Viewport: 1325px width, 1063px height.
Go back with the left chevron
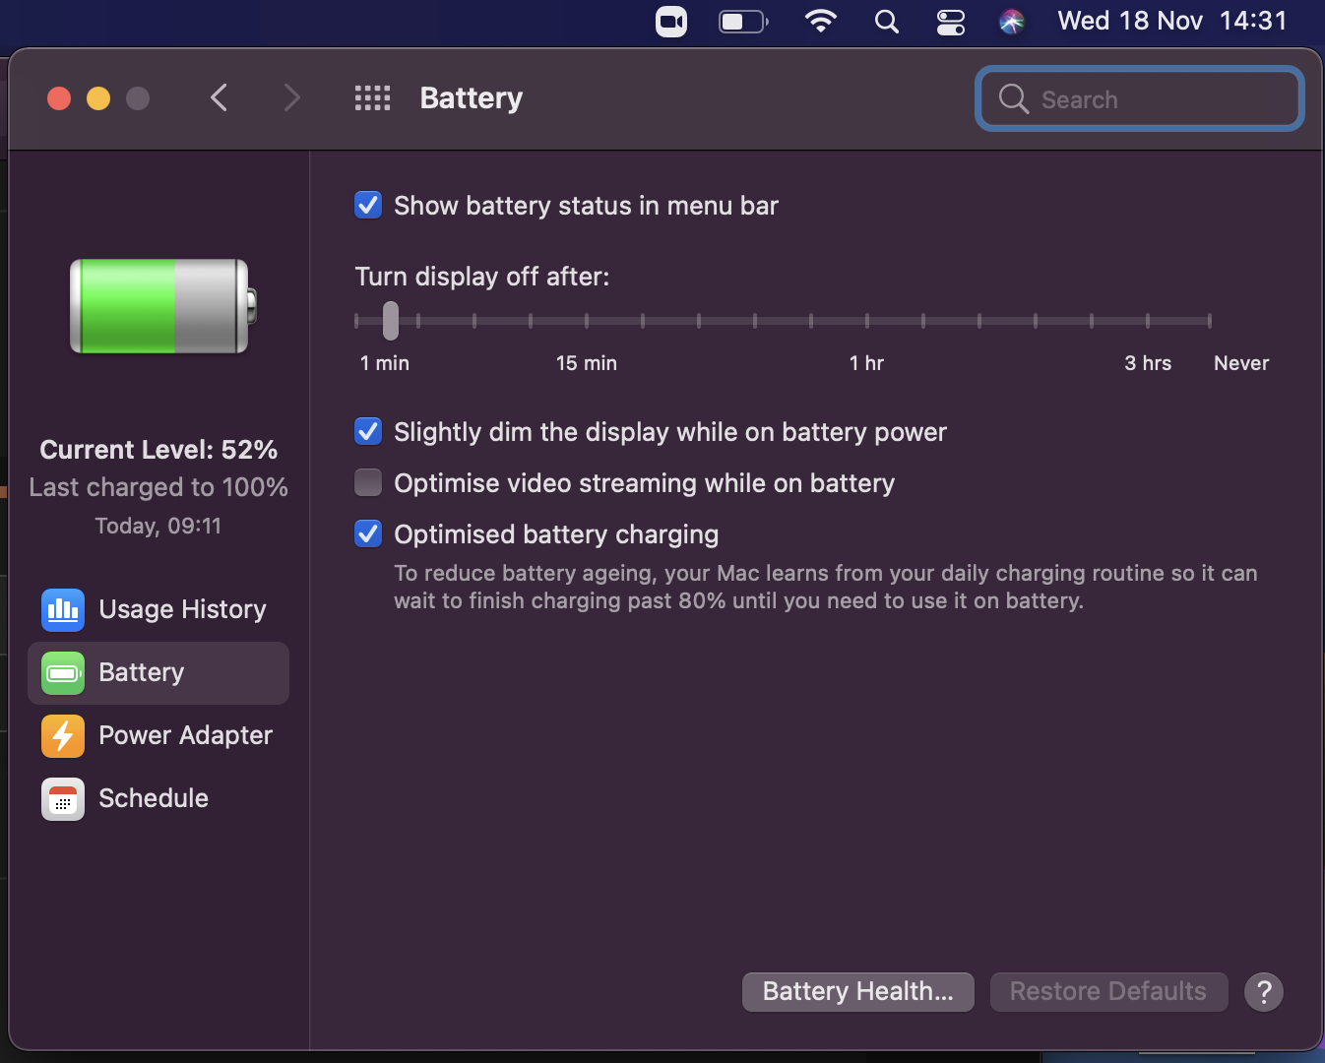click(220, 97)
